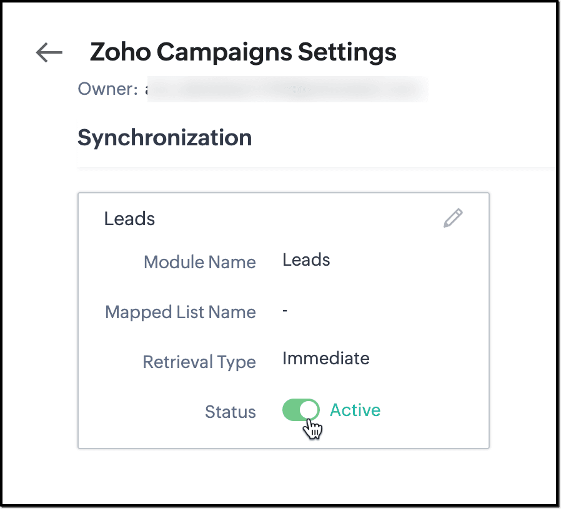Viewport: 561px width, 509px height.
Task: Click the Leads card title
Action: point(129,219)
